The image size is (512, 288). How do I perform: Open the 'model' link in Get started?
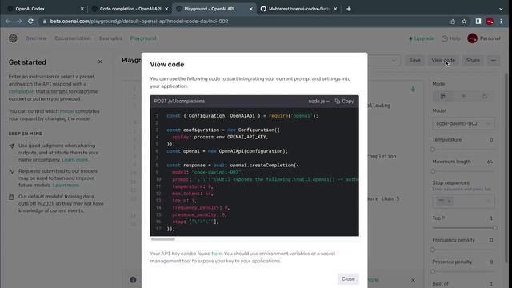point(67,111)
